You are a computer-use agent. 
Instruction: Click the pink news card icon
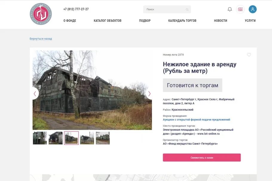(240, 9)
